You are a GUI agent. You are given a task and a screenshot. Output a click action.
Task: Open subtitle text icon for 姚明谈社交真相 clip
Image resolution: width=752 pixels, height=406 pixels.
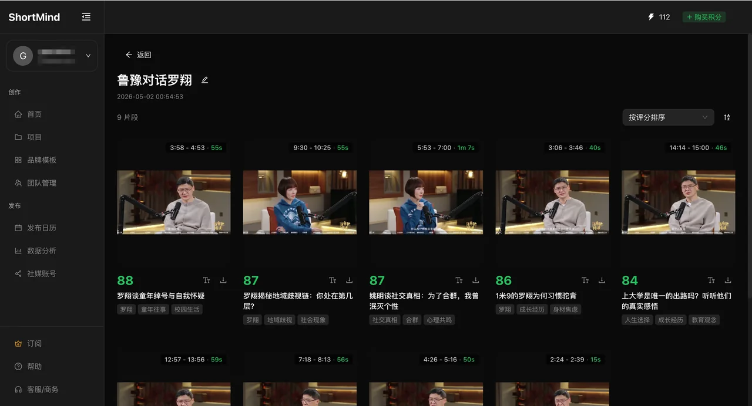(459, 280)
